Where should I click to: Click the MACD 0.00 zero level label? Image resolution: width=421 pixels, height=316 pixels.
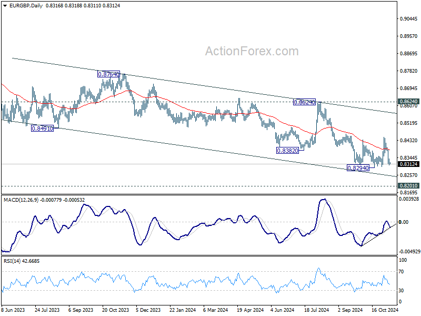click(x=404, y=222)
